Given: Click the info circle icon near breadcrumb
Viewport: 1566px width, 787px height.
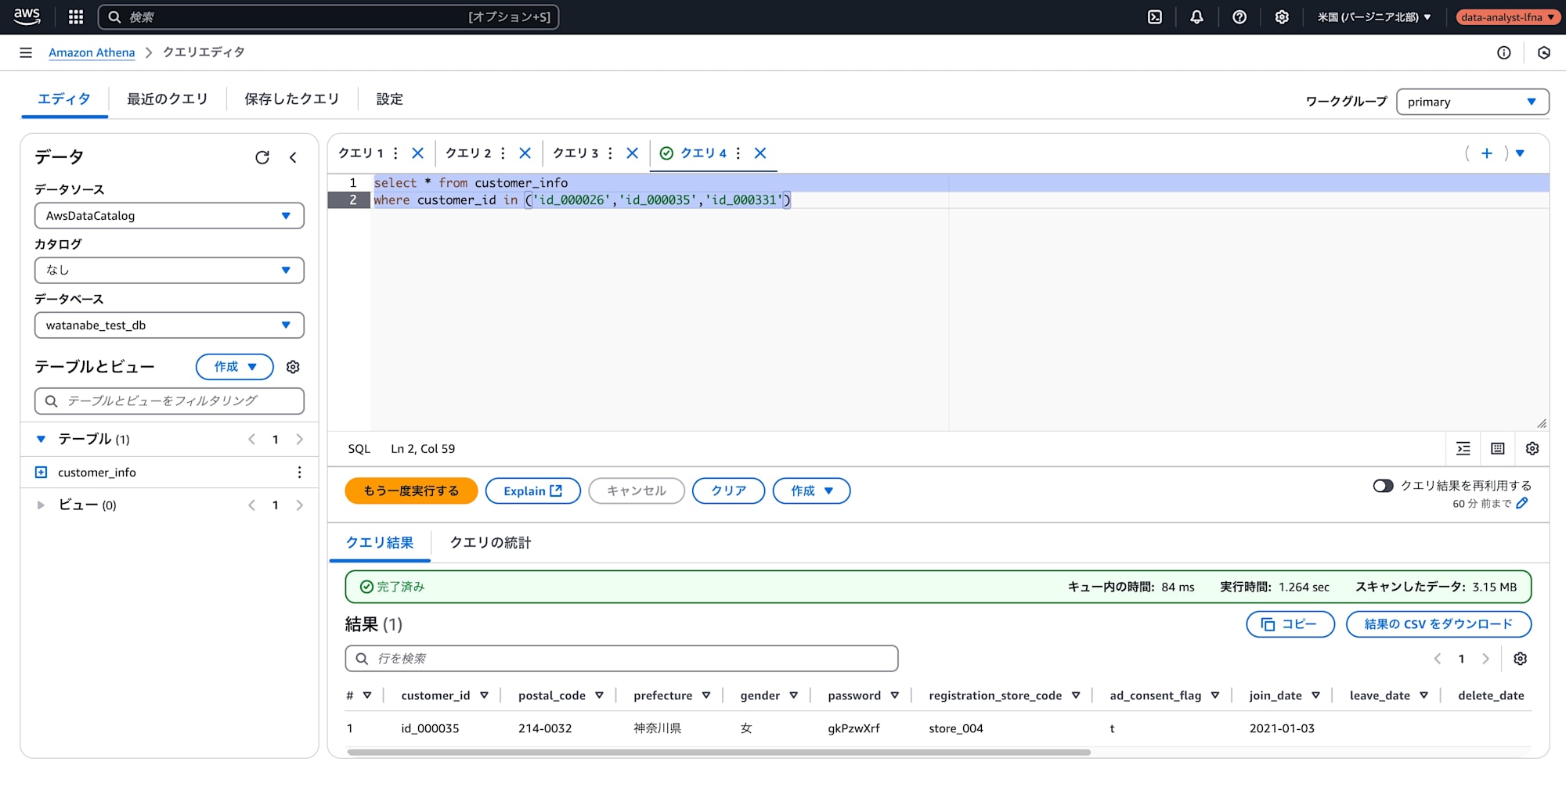Looking at the screenshot, I should [1503, 52].
